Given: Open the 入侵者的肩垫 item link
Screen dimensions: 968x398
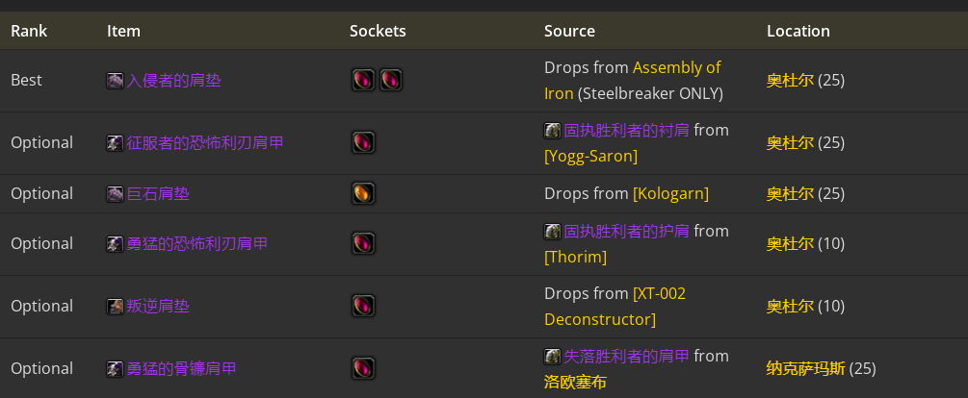Looking at the screenshot, I should [x=173, y=81].
